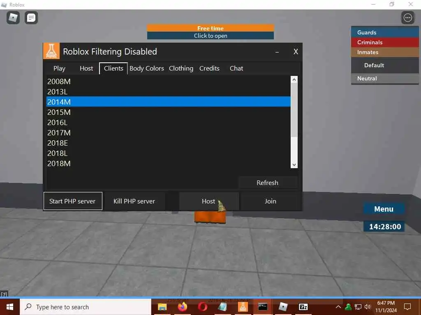Click the client list scrollbar down arrow

(294, 165)
